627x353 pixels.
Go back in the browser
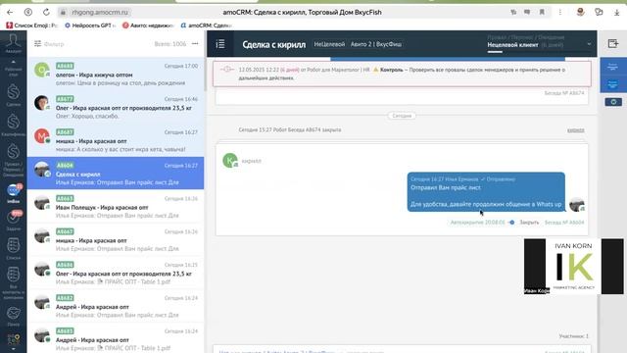[x=10, y=12]
